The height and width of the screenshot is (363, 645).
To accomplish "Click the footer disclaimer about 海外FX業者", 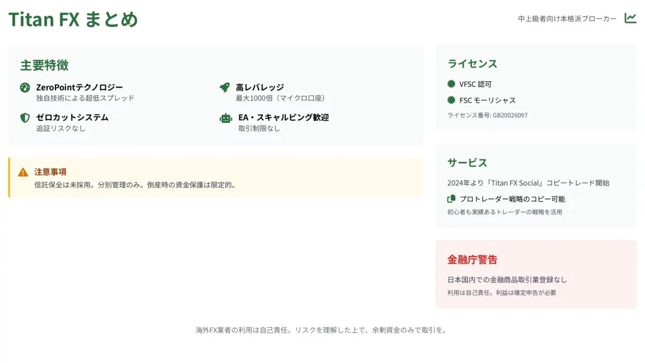I will (321, 330).
